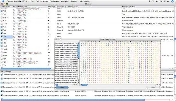Viewport: 176px width, 101px height.
Task: Check the HapII endonuclease checkbox
Action: (2, 55)
